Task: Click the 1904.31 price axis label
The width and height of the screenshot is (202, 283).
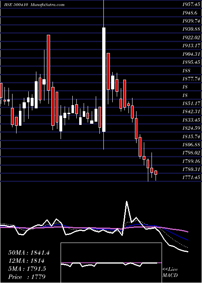Action: [191, 54]
